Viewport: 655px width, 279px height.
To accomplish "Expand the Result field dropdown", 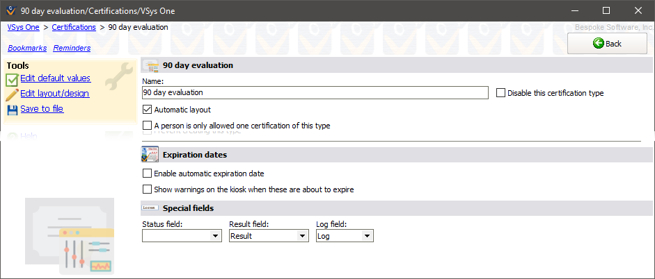I will (302, 236).
